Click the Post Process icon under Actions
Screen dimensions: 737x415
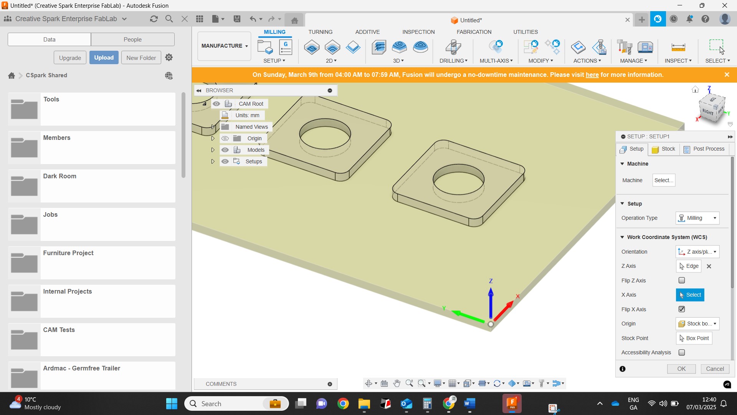(x=599, y=47)
